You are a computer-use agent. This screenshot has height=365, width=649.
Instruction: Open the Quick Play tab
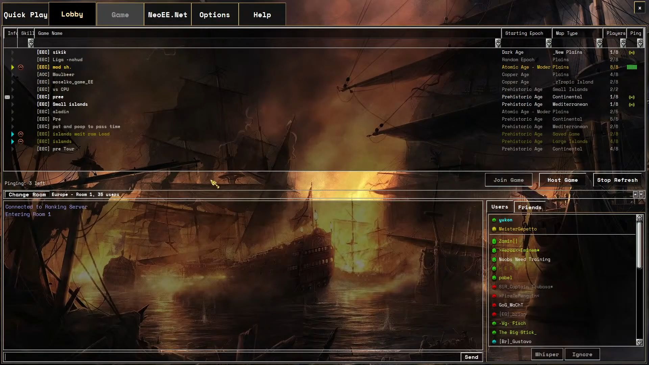[26, 15]
